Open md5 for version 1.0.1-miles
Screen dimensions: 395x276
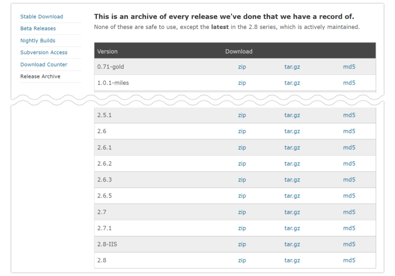point(349,83)
